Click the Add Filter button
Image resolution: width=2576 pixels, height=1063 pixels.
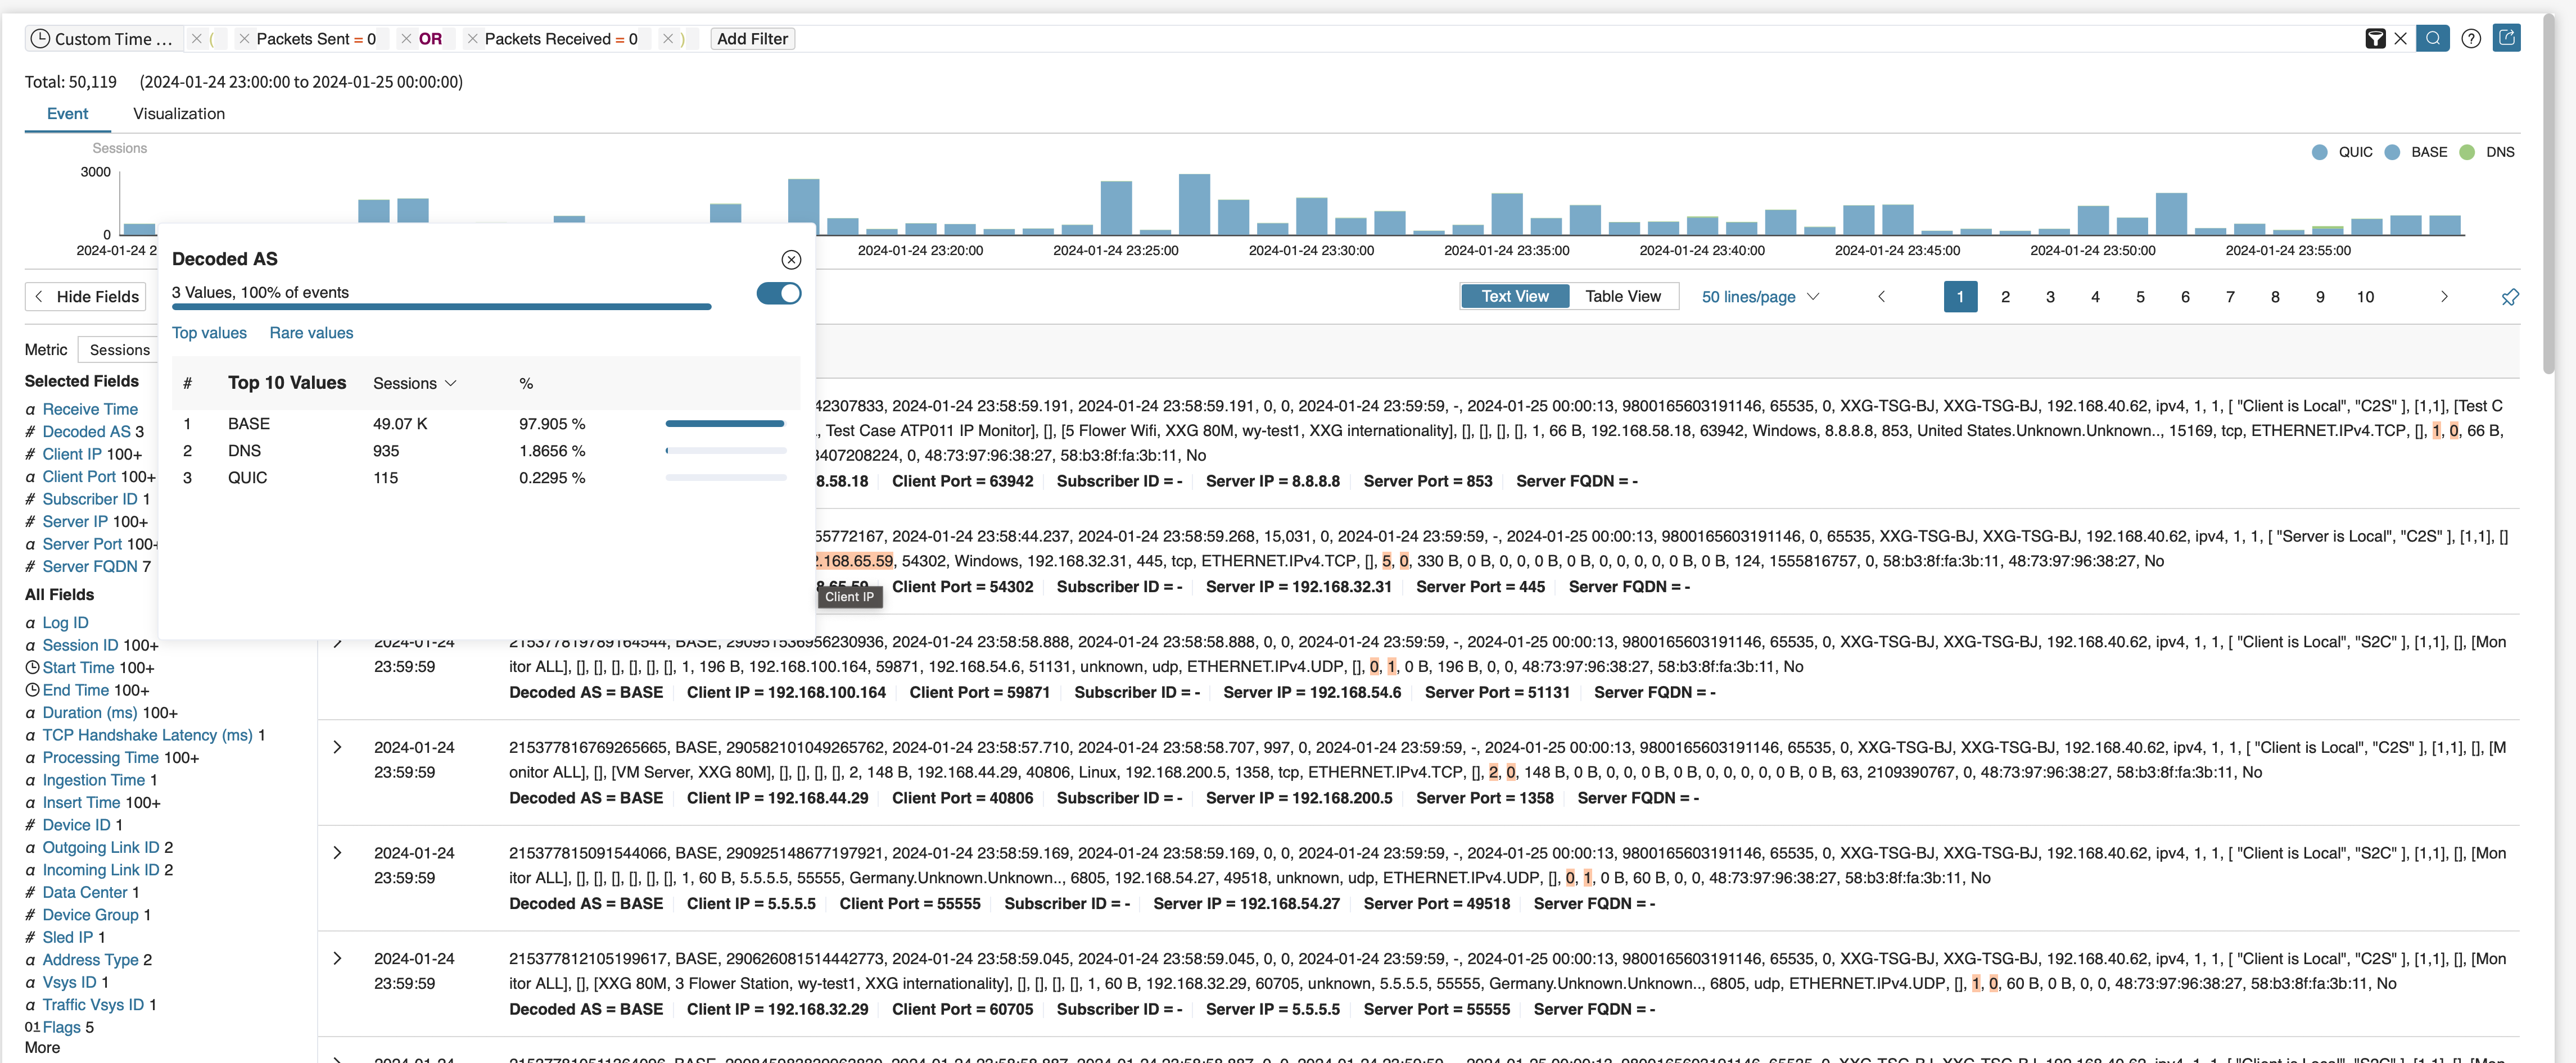coord(752,39)
